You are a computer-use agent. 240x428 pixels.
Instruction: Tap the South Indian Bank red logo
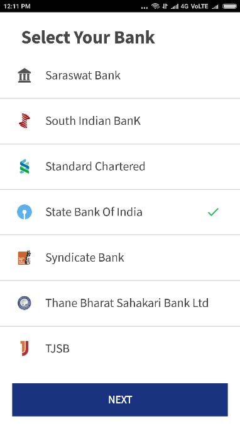[x=25, y=120]
